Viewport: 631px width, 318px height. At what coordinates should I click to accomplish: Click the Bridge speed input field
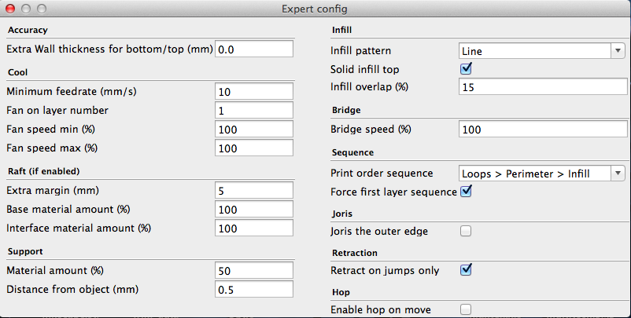[x=542, y=130]
